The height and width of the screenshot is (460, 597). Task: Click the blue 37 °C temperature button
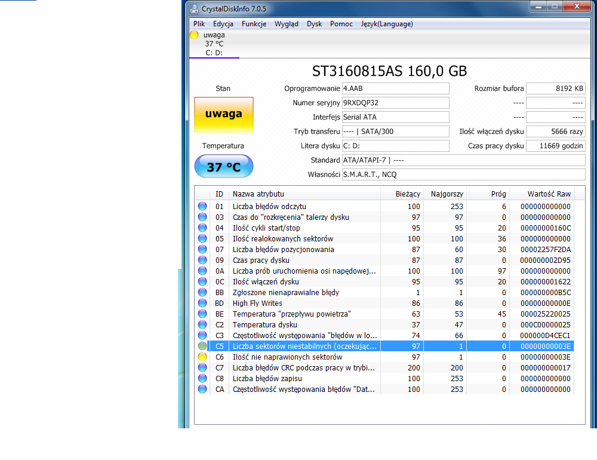224,166
